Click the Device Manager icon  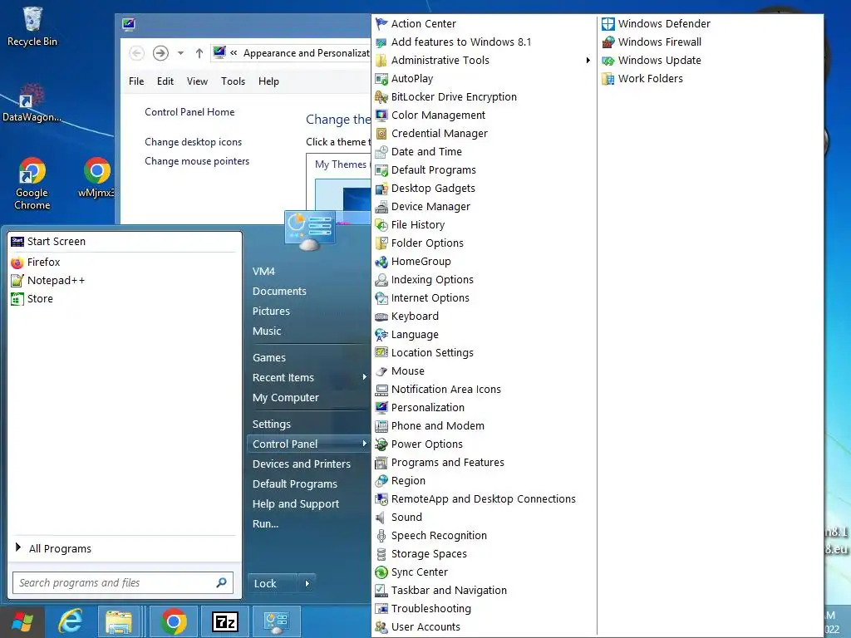tap(381, 207)
